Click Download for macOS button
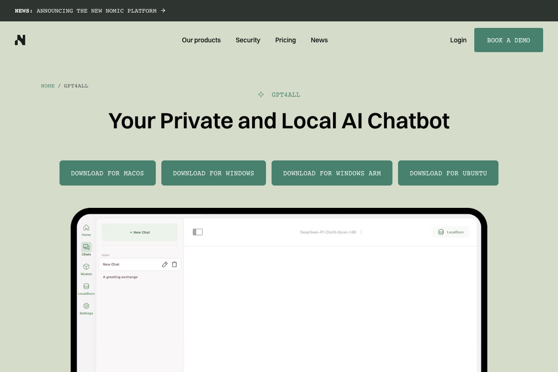 click(107, 173)
